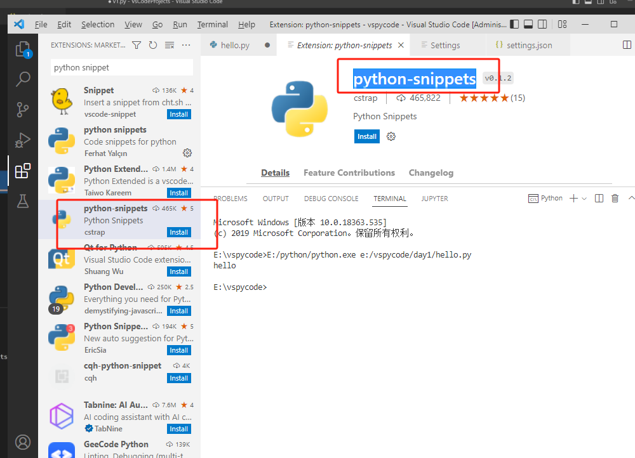Install the Snippet extension by vscode-snippet
This screenshot has width=635, height=458.
178,114
